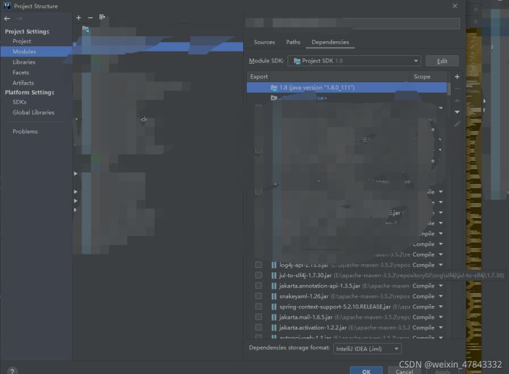The width and height of the screenshot is (509, 374).
Task: Check export box for jakarta.annotation-api-1.3.5.jar
Action: [258, 286]
